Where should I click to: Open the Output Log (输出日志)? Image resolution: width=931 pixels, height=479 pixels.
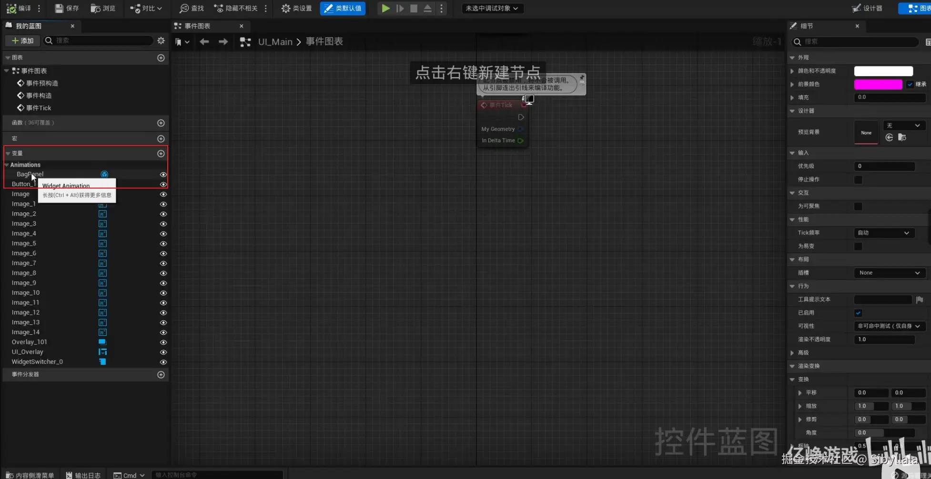(83, 475)
